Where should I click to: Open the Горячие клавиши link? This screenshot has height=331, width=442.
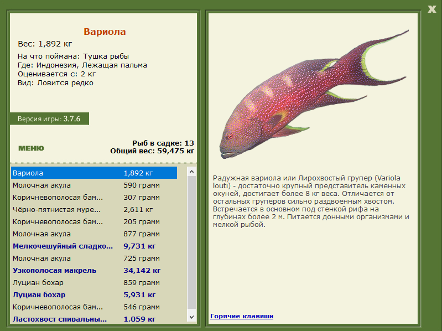coord(242,316)
